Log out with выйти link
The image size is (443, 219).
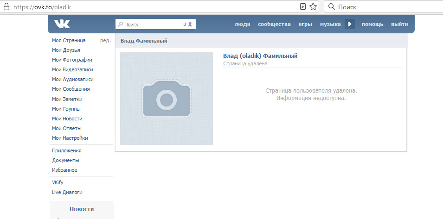tap(399, 24)
